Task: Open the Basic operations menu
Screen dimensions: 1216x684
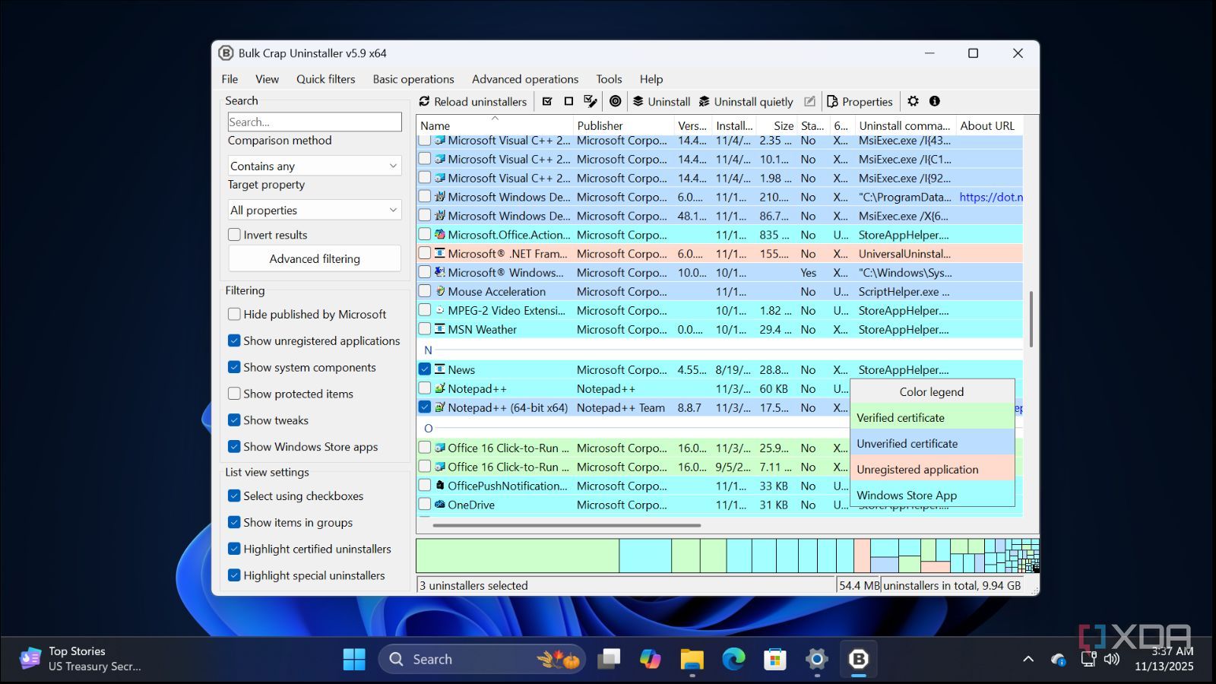Action: pos(413,79)
